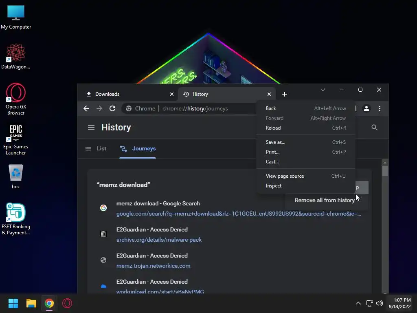Open a new Chrome tab
The width and height of the screenshot is (417, 313).
click(x=285, y=94)
